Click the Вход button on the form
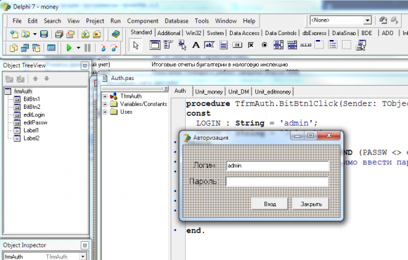The height and width of the screenshot is (260, 408). tap(270, 204)
